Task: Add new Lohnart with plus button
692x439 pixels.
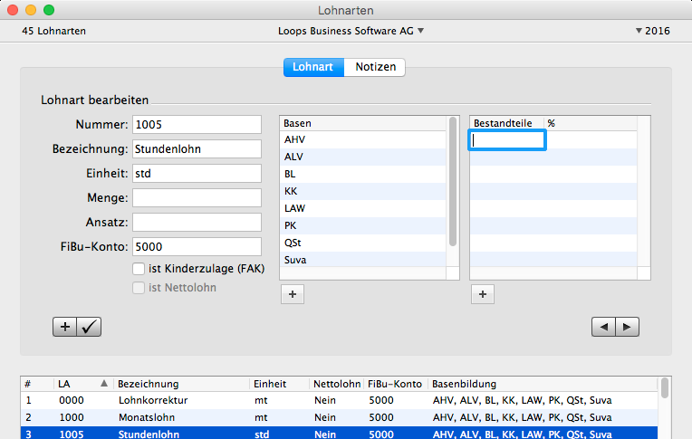Action: click(x=64, y=327)
